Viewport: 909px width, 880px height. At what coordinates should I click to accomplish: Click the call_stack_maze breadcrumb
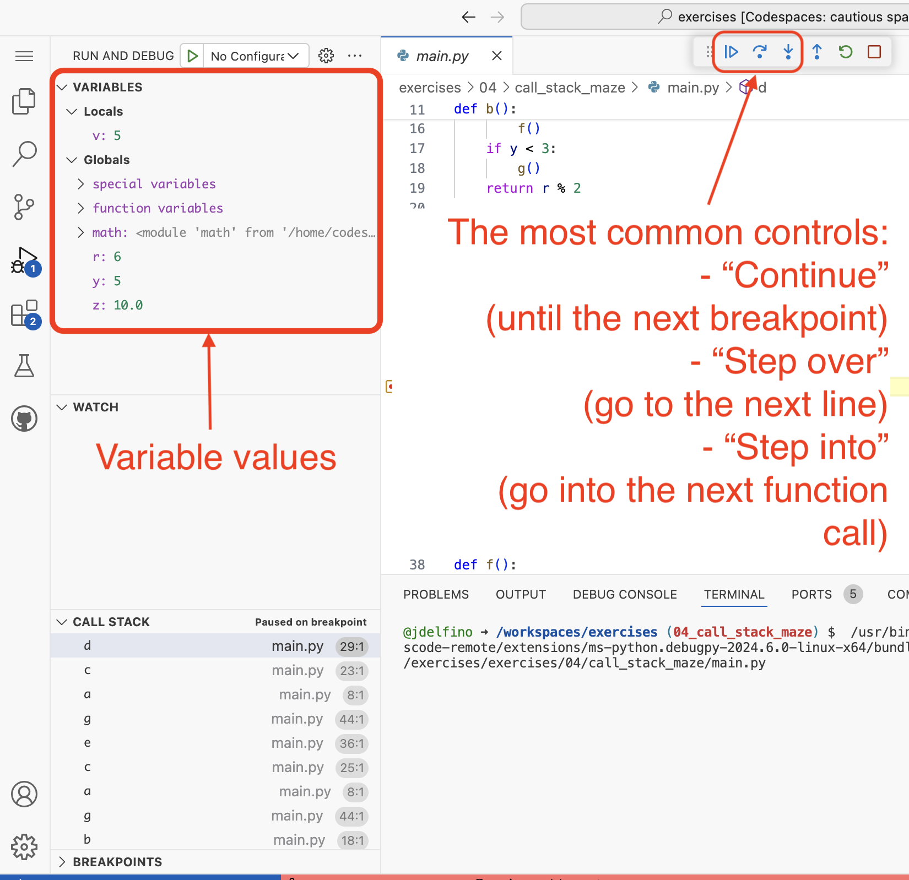570,87
